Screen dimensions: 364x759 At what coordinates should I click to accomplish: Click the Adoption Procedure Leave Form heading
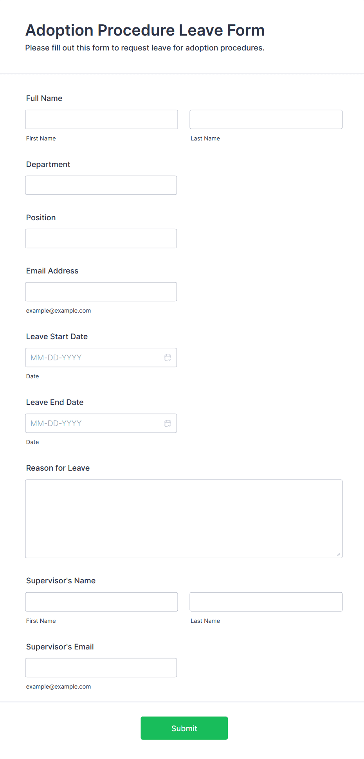[x=145, y=30]
